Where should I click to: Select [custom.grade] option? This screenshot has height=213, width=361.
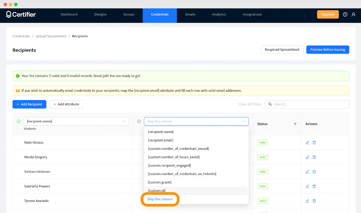(196, 182)
